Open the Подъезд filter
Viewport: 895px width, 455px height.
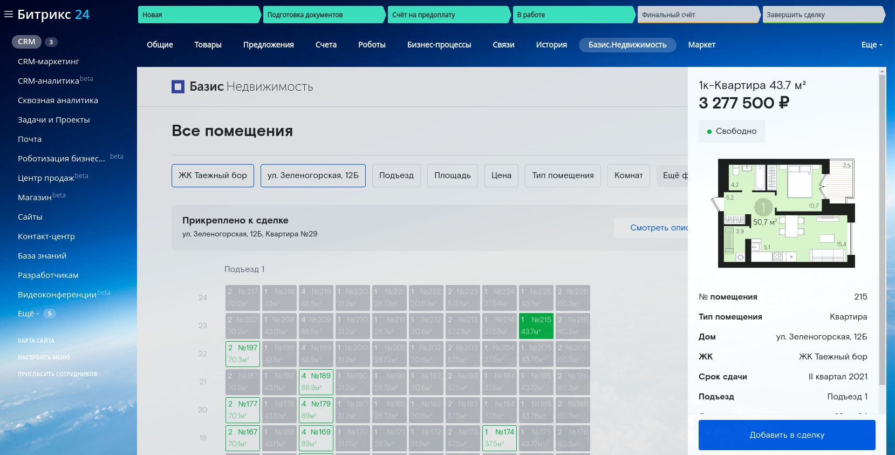pyautogui.click(x=397, y=175)
